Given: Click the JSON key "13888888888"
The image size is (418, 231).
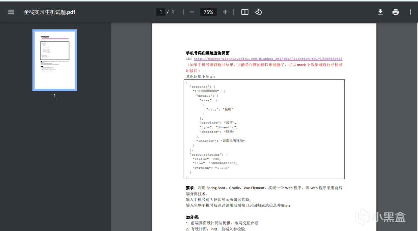Looking at the screenshot, I should point(207,91).
